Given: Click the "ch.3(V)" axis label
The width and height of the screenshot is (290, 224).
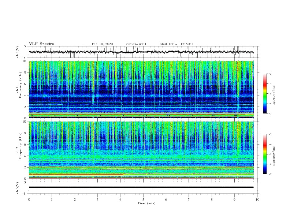Looking at the screenshot, I should click(x=17, y=188).
